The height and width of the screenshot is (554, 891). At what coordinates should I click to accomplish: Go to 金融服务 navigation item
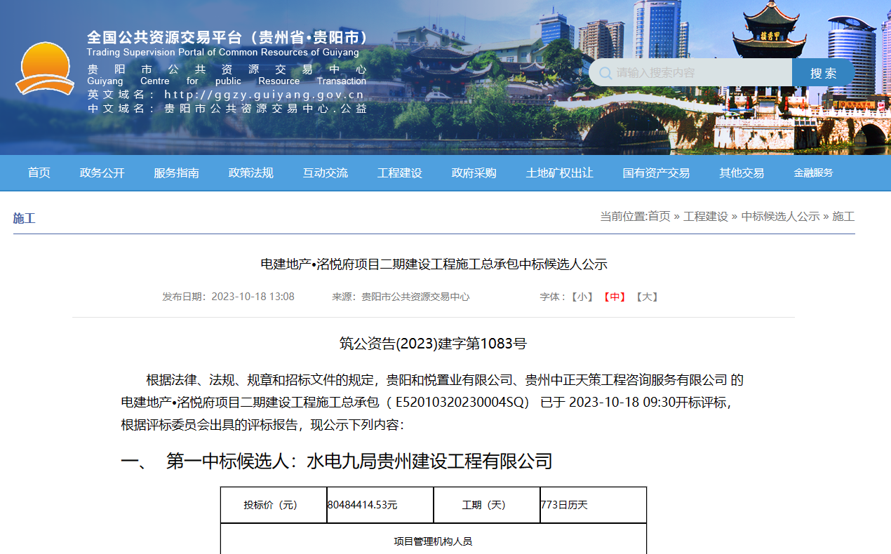pos(813,173)
